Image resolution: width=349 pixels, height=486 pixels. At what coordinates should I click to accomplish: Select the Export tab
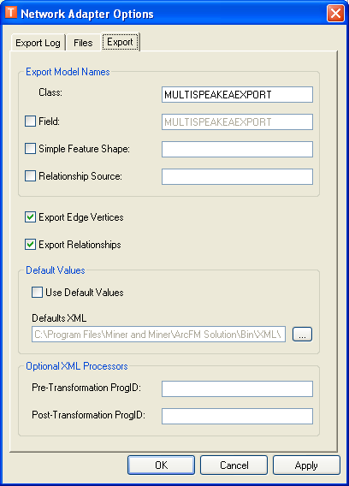pyautogui.click(x=120, y=42)
